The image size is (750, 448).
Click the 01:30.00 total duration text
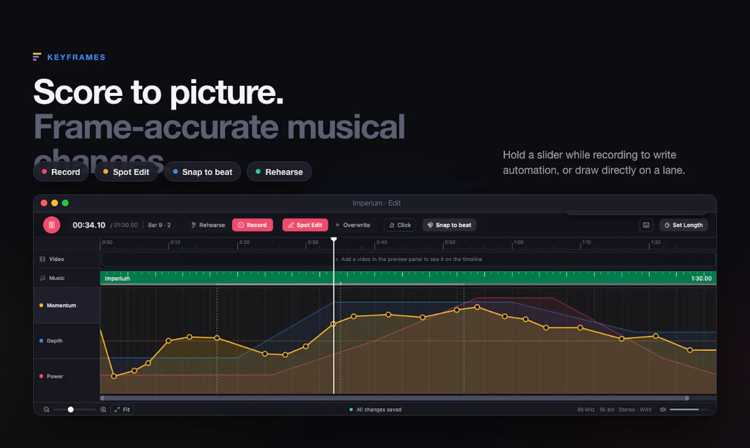coord(126,225)
